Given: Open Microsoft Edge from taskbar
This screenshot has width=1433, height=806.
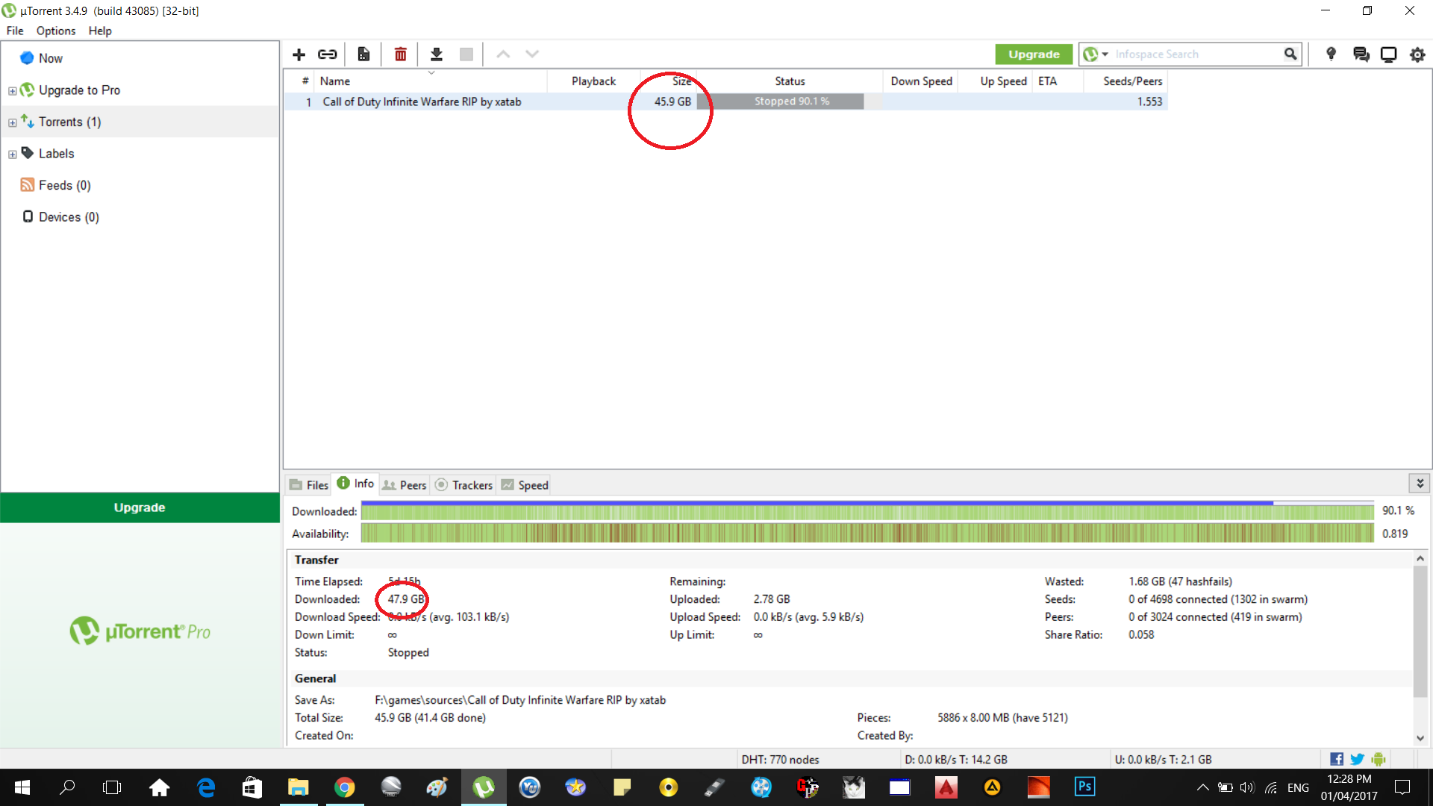Looking at the screenshot, I should click(x=206, y=787).
